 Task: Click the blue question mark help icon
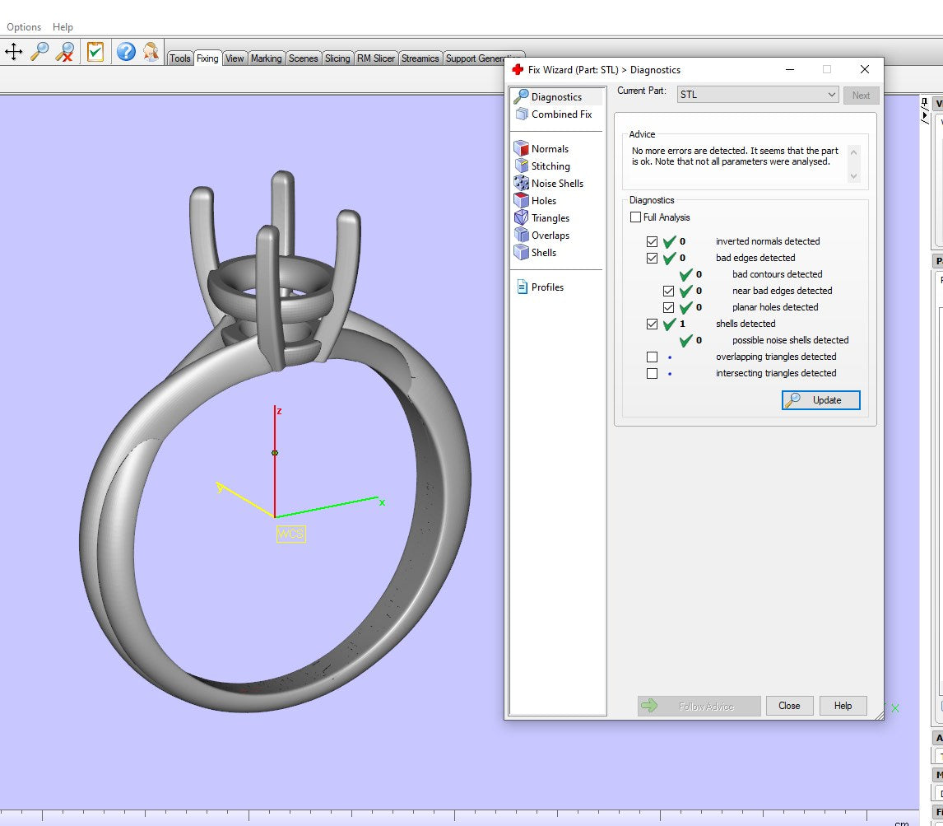tap(125, 52)
